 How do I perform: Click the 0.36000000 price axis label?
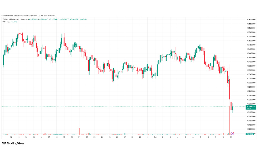coord(251,20)
